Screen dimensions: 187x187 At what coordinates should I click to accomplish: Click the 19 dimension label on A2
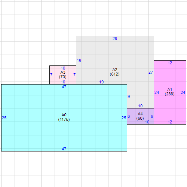(x=101, y=82)
